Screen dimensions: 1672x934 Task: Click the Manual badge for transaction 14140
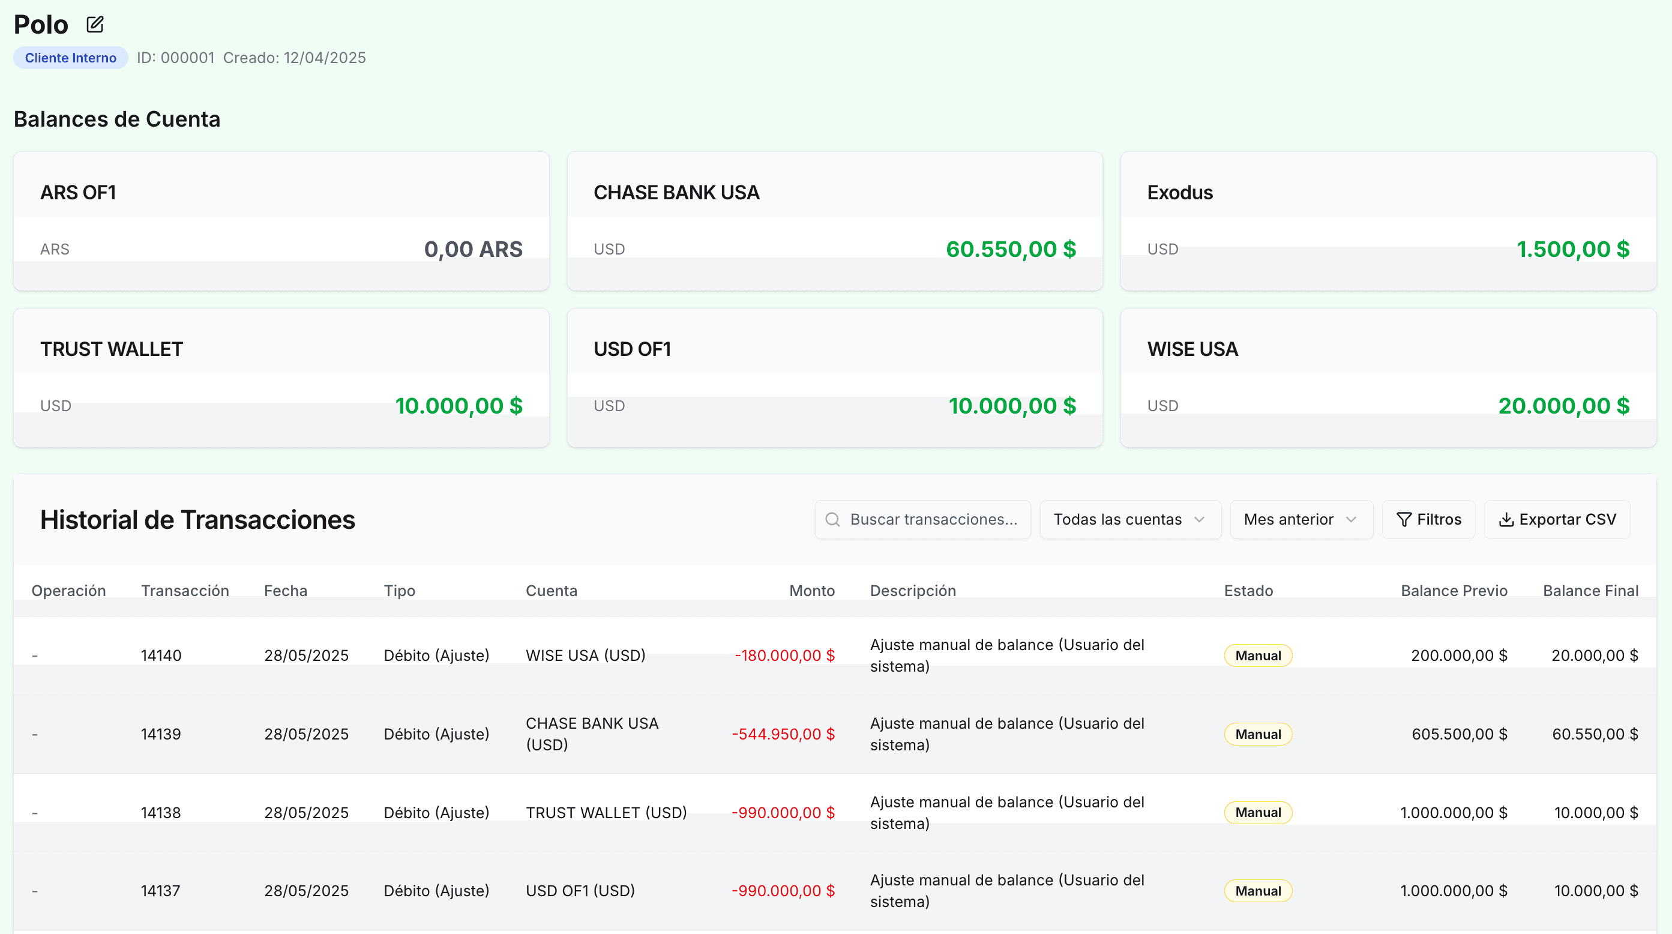pos(1257,655)
